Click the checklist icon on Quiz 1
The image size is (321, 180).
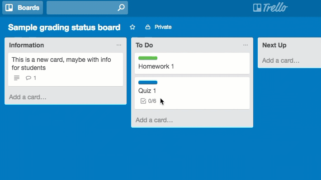tap(143, 101)
